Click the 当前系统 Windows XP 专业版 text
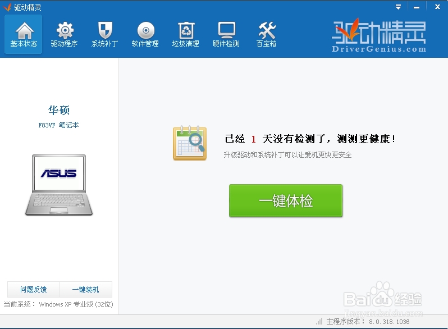Image resolution: width=448 pixels, height=329 pixels. (58, 304)
